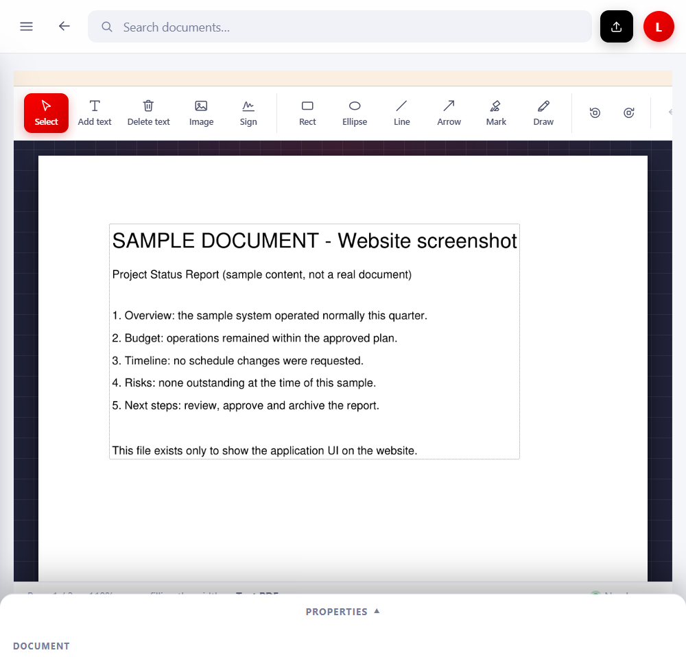Click the '4. Risks' line
Screen dimensions: 686x657
tap(244, 383)
